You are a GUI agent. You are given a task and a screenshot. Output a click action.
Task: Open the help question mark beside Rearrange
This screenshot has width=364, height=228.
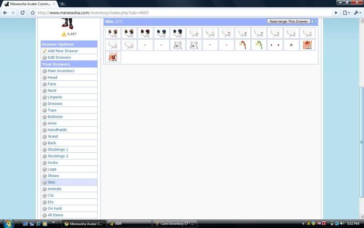click(x=313, y=21)
